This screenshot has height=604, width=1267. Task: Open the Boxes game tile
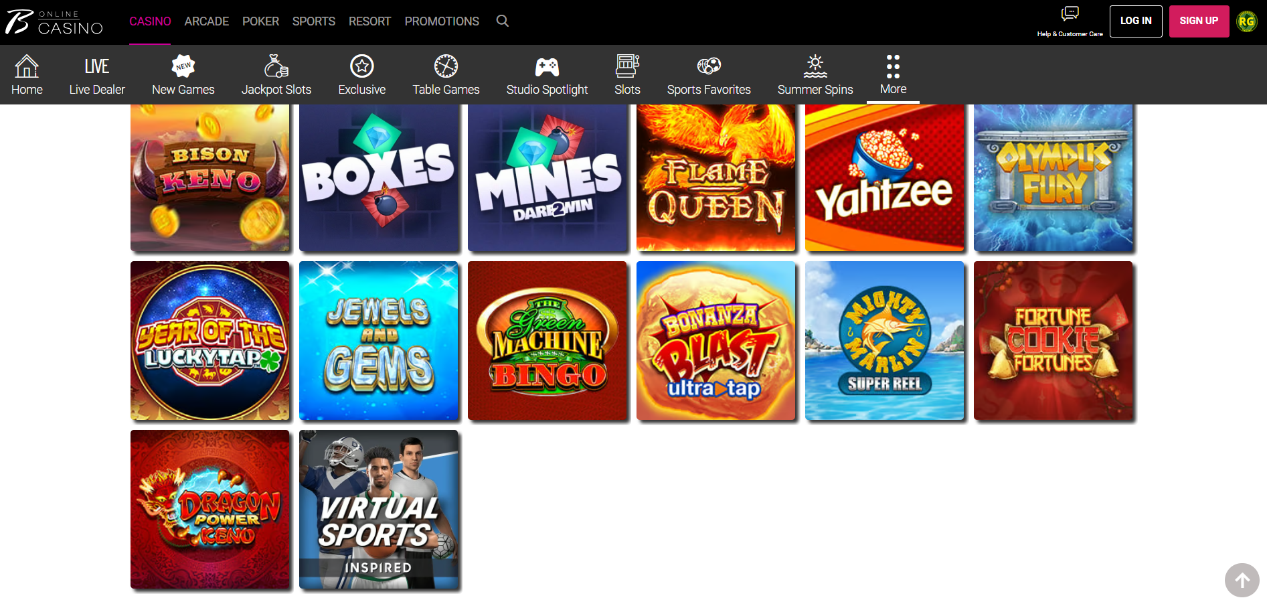click(379, 177)
